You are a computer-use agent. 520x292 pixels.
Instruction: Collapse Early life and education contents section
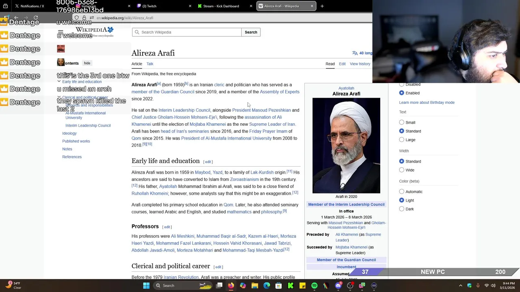click(59, 82)
